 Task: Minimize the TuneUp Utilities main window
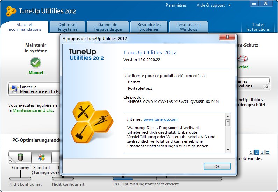coord(254,3)
